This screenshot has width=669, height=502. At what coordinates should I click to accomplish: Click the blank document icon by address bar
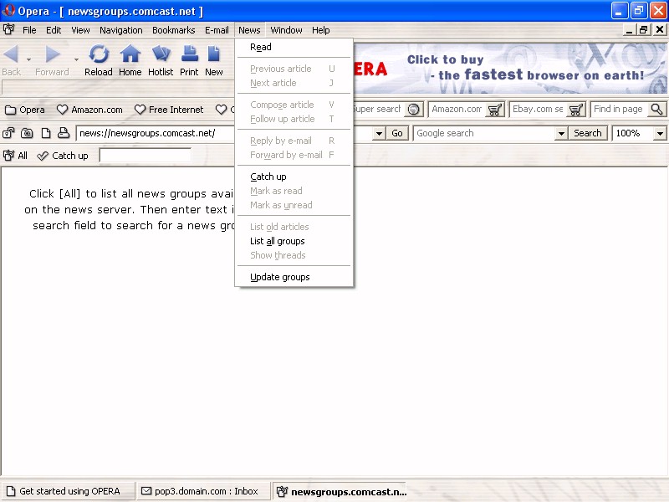[46, 133]
